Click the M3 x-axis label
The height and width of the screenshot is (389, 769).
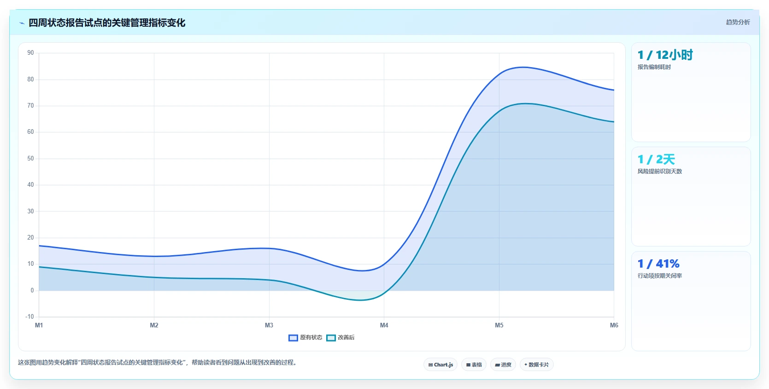(x=269, y=325)
